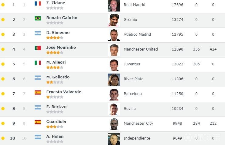Screen dimensions: 225x145
Task: Click the Italy flag beside M. Allegri
Action: pos(38,63)
